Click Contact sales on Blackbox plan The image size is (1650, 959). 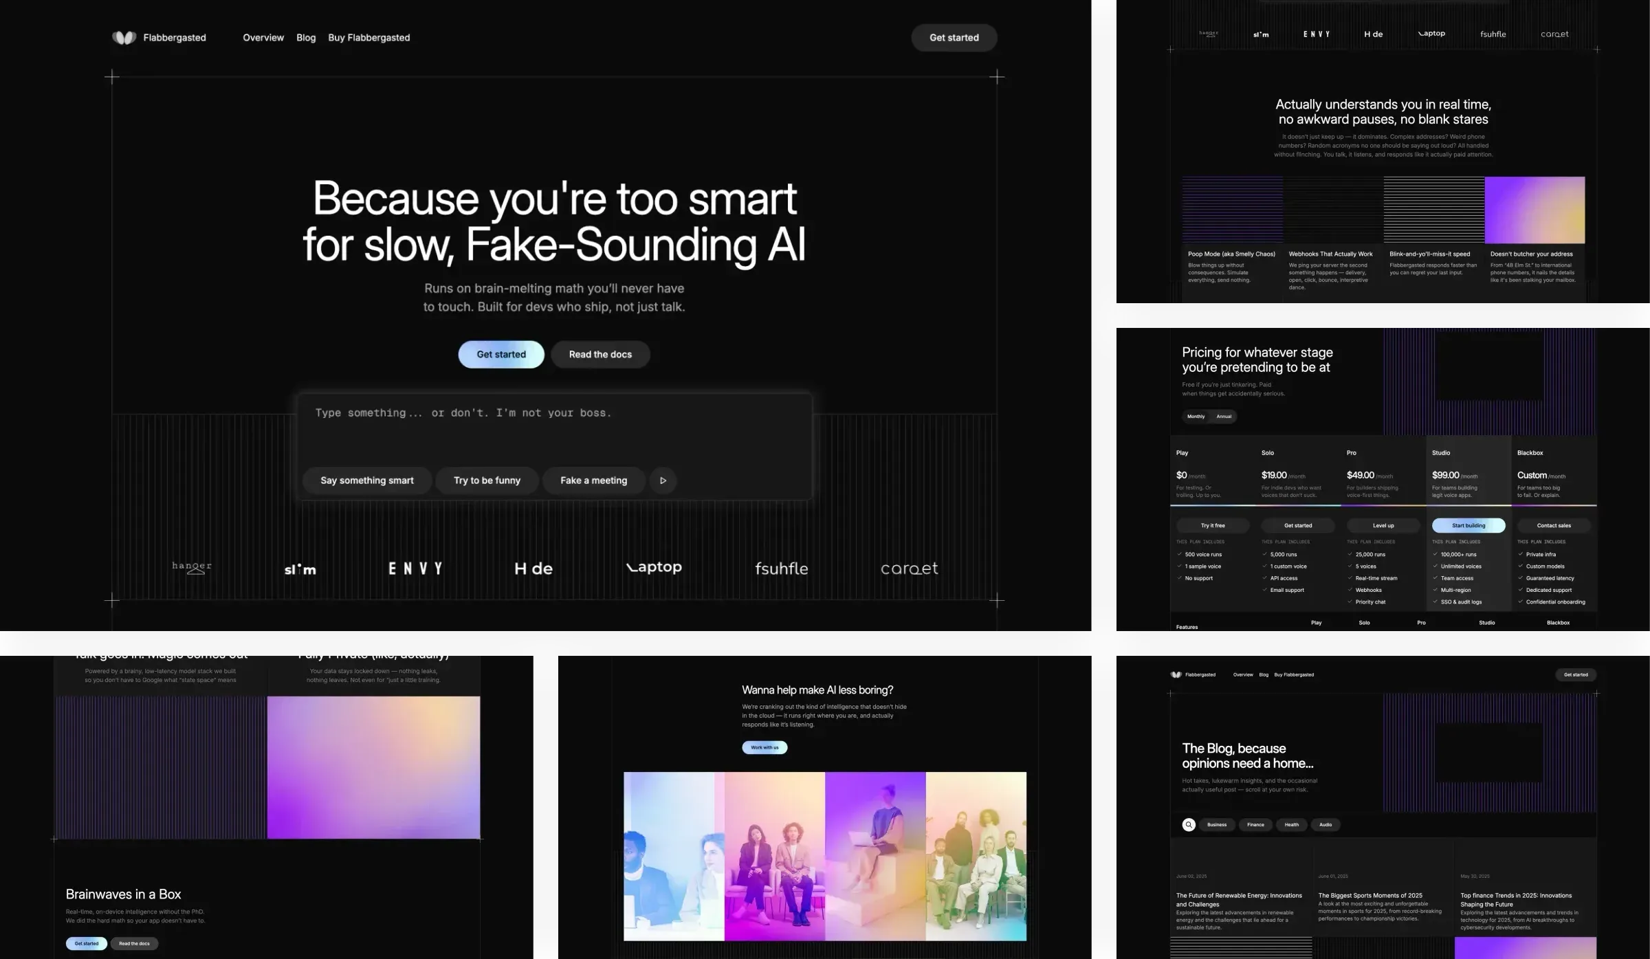(1554, 526)
